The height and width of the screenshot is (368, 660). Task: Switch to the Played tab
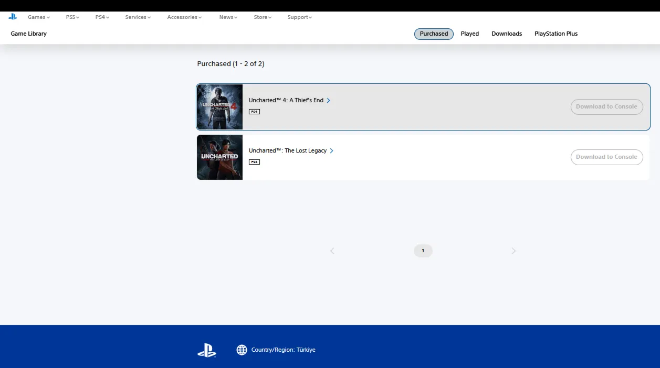469,34
